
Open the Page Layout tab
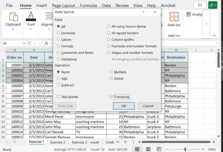click(x=63, y=6)
